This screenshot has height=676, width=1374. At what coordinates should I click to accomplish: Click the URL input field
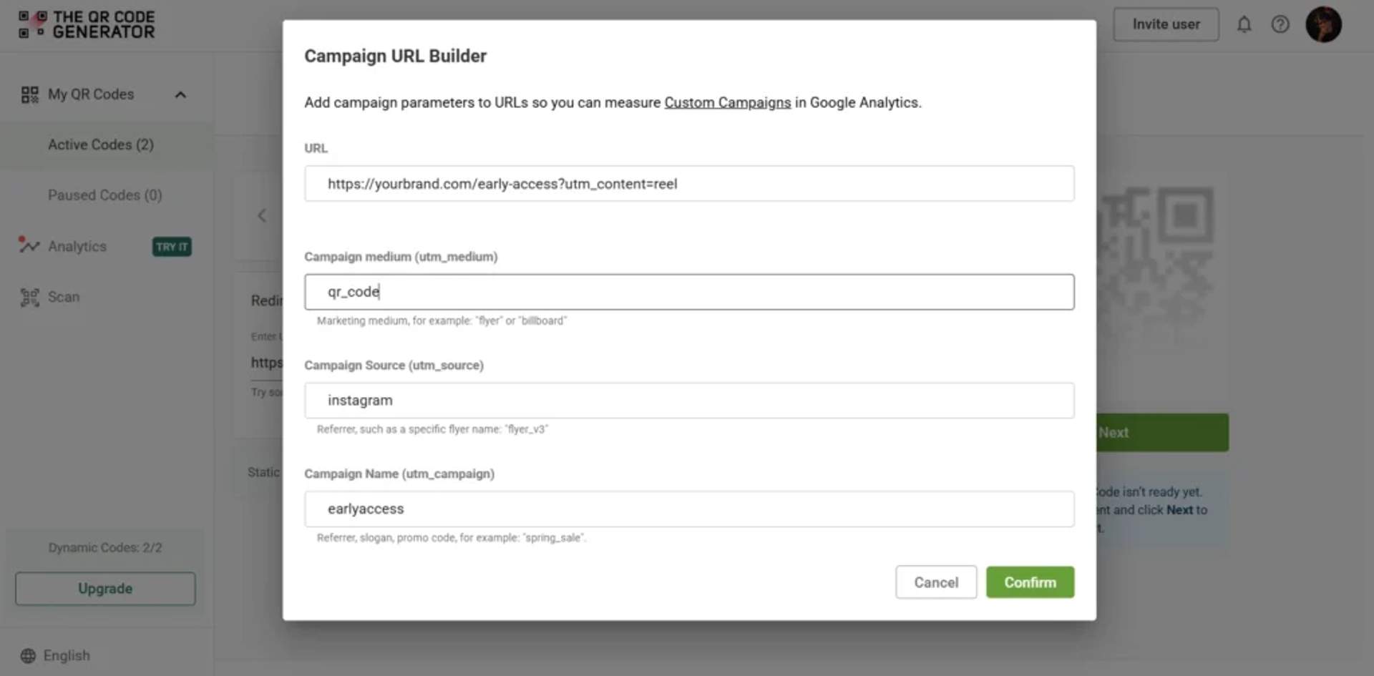pyautogui.click(x=689, y=184)
